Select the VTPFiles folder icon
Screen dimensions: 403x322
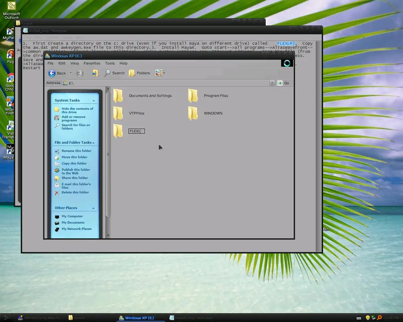(118, 113)
